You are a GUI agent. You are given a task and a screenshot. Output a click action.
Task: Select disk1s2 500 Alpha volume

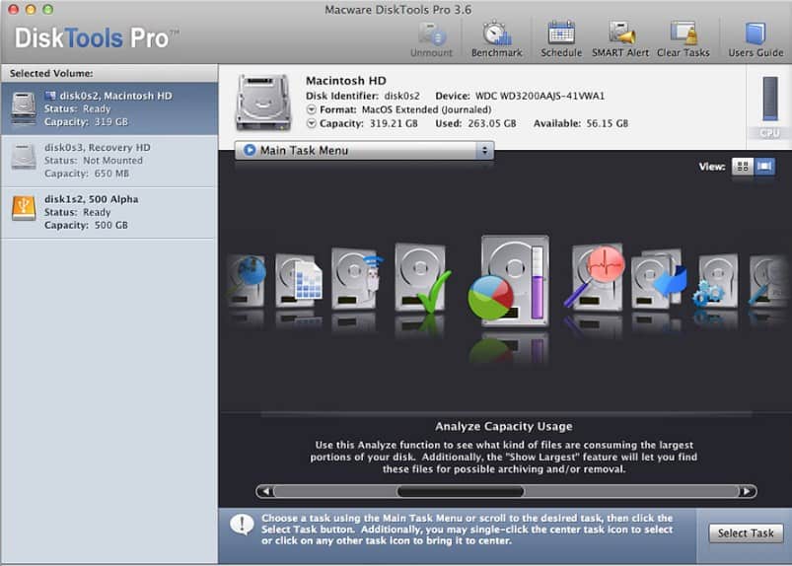pyautogui.click(x=109, y=212)
